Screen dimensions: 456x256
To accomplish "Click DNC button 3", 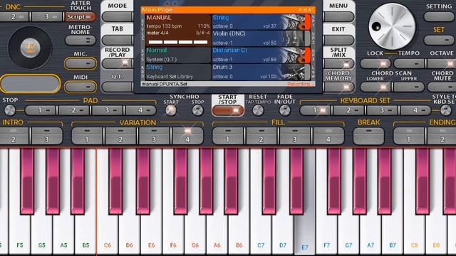I will point(47,17).
